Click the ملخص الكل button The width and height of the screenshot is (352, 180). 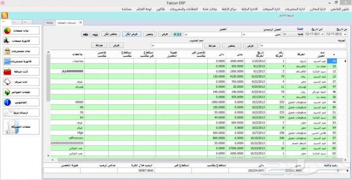pos(111,34)
